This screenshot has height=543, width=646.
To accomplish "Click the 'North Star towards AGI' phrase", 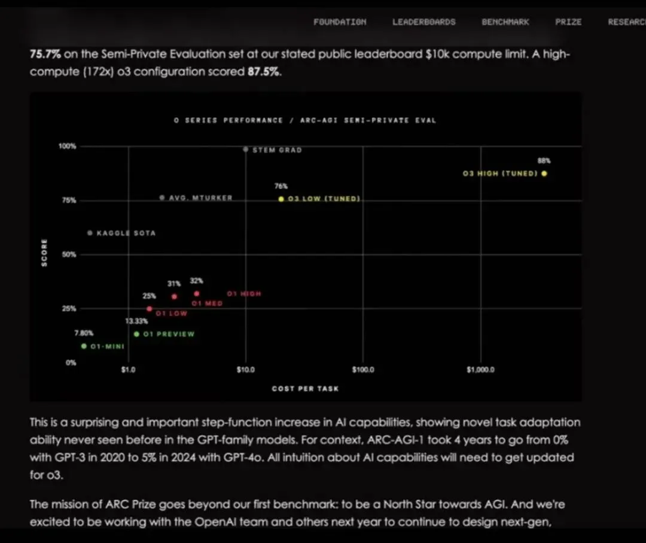I will pos(445,504).
